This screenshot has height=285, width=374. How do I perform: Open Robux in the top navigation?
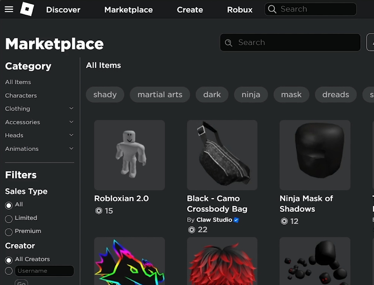[x=240, y=10]
